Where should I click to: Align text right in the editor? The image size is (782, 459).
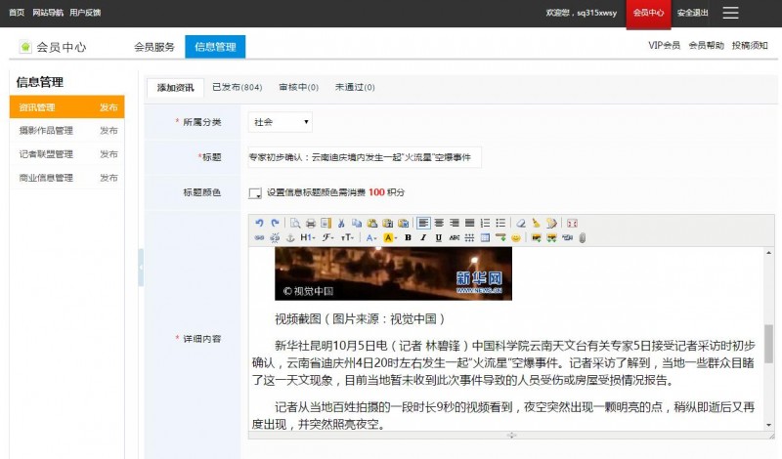(x=455, y=223)
